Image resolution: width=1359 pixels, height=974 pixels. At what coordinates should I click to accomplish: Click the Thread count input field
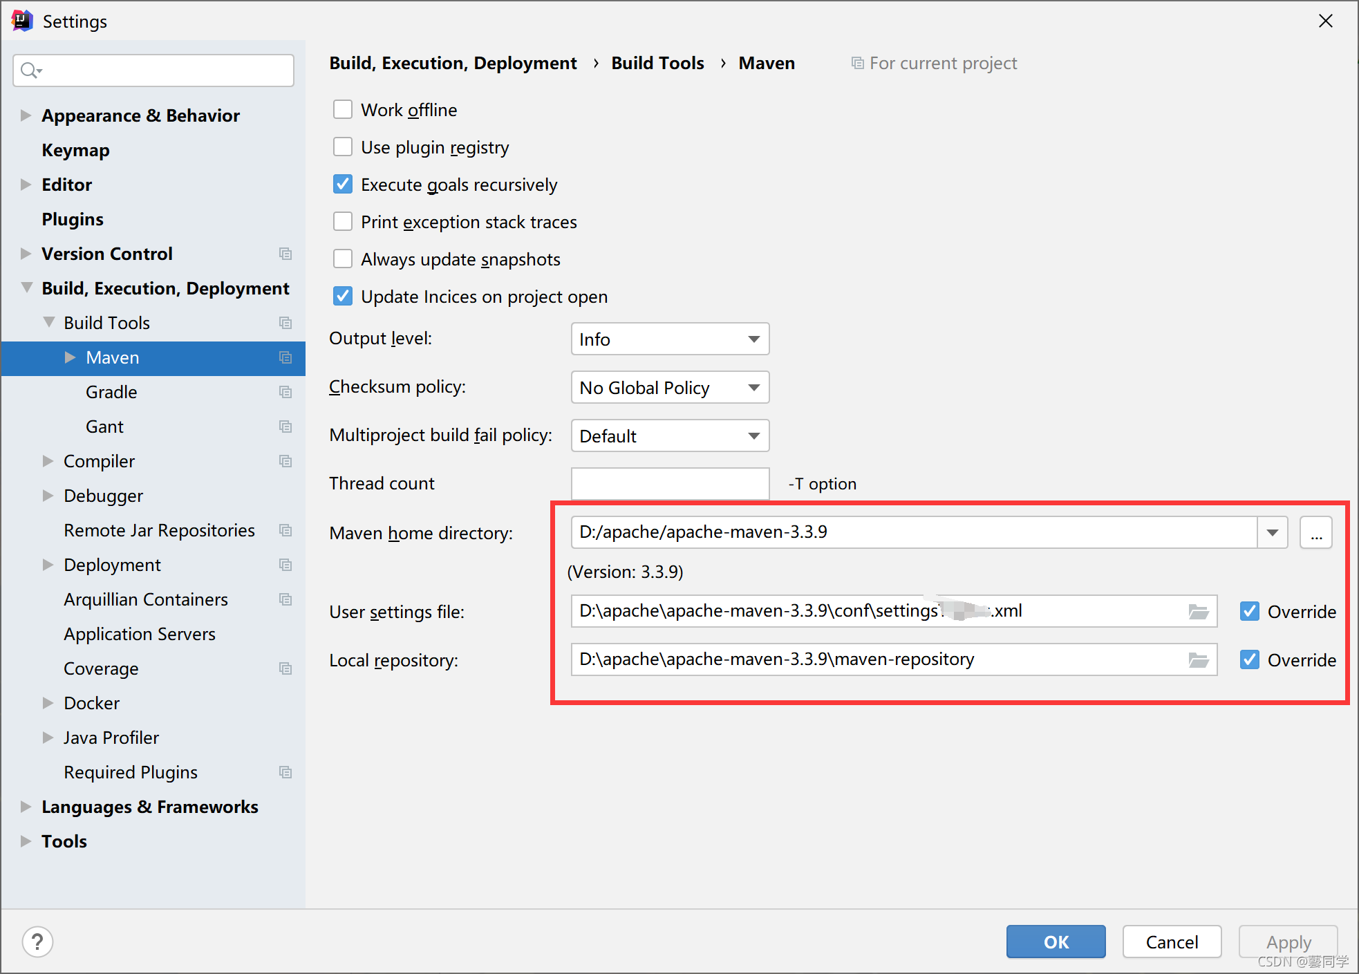click(x=670, y=483)
